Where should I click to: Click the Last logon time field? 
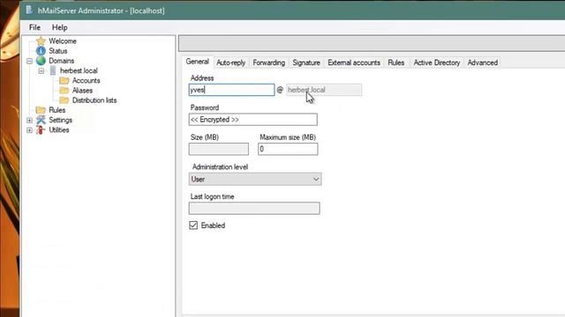254,208
